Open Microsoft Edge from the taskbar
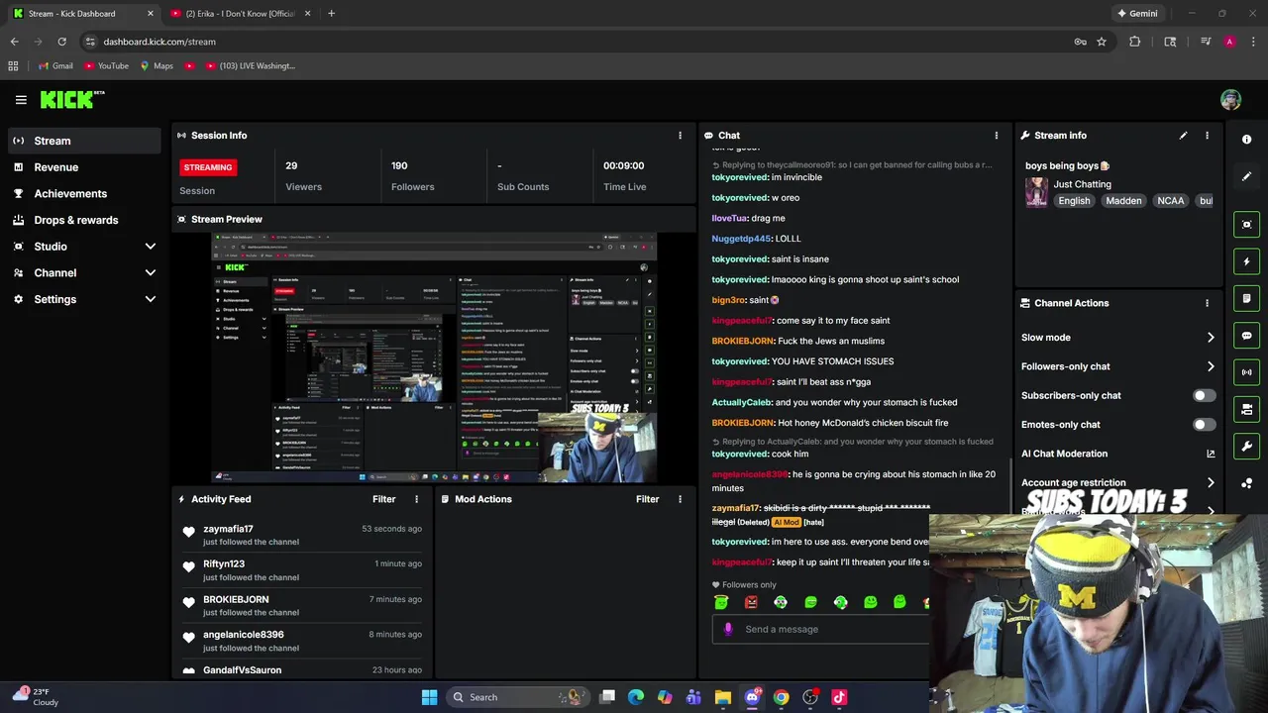This screenshot has width=1268, height=713. pos(636,697)
